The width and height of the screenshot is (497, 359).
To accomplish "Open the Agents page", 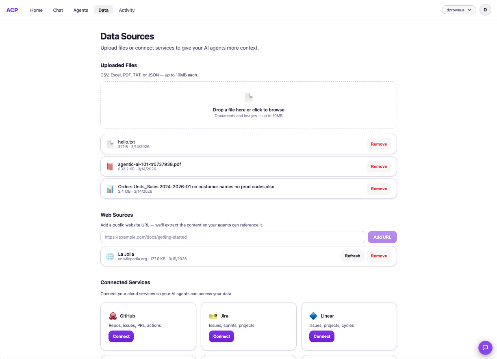I will (80, 10).
